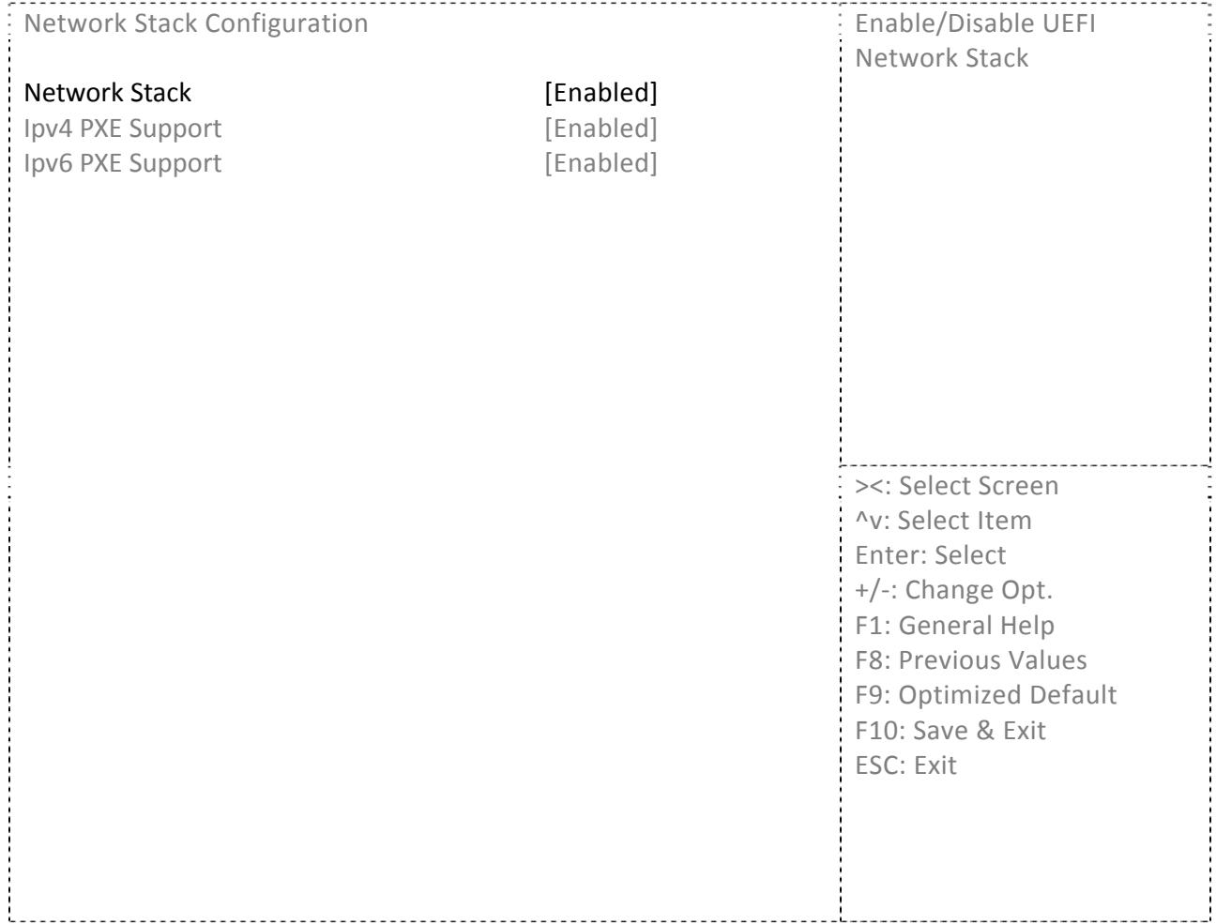Screen dimensions: 1216x924
Task: Click F9: Optimized Default hint
Action: pos(986,695)
